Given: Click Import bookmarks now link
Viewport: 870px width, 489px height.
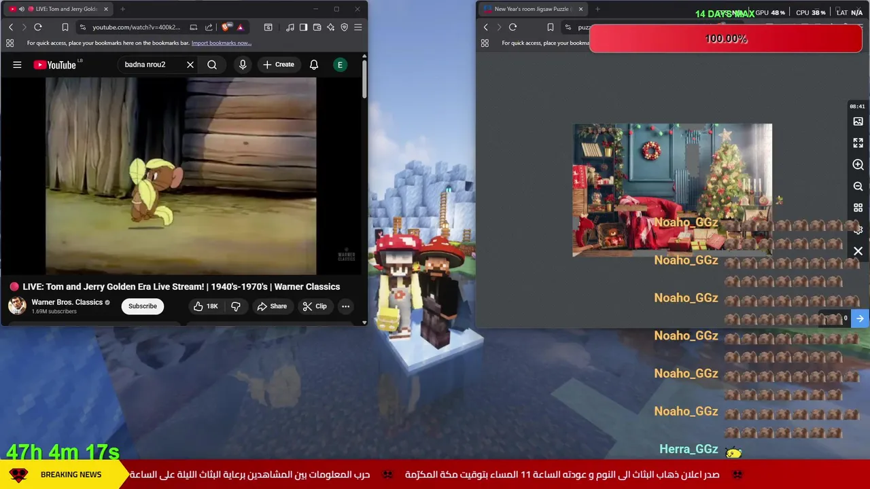Looking at the screenshot, I should [x=221, y=43].
